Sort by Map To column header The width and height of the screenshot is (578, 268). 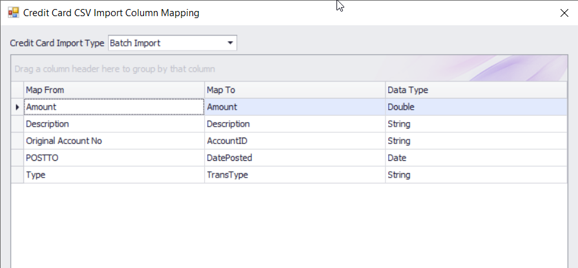click(x=294, y=90)
